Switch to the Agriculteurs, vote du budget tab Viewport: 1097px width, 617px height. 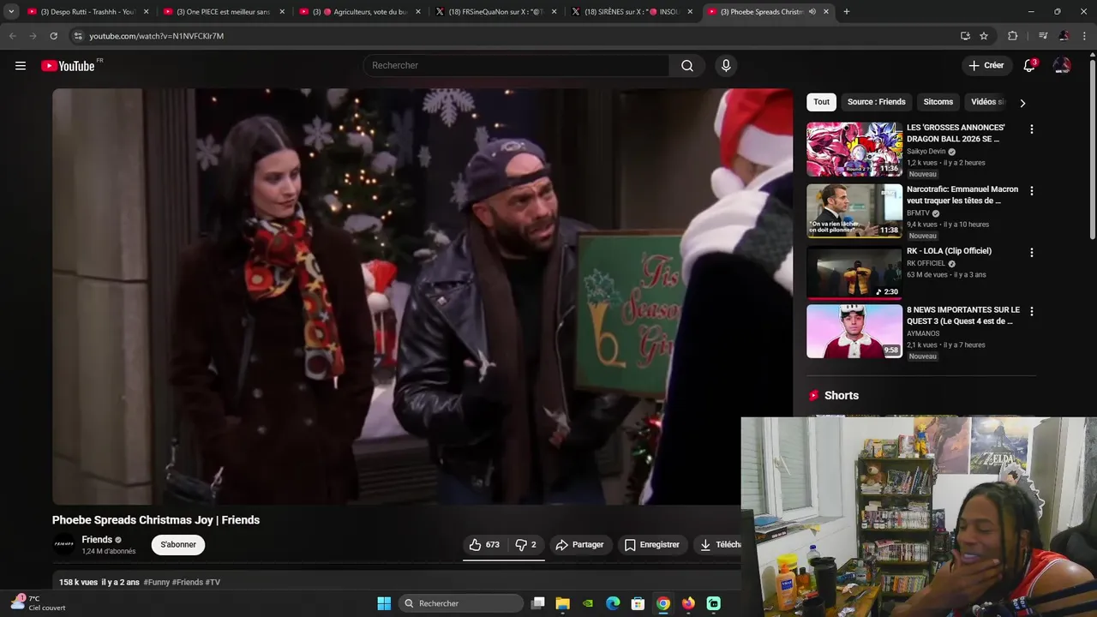tap(360, 12)
